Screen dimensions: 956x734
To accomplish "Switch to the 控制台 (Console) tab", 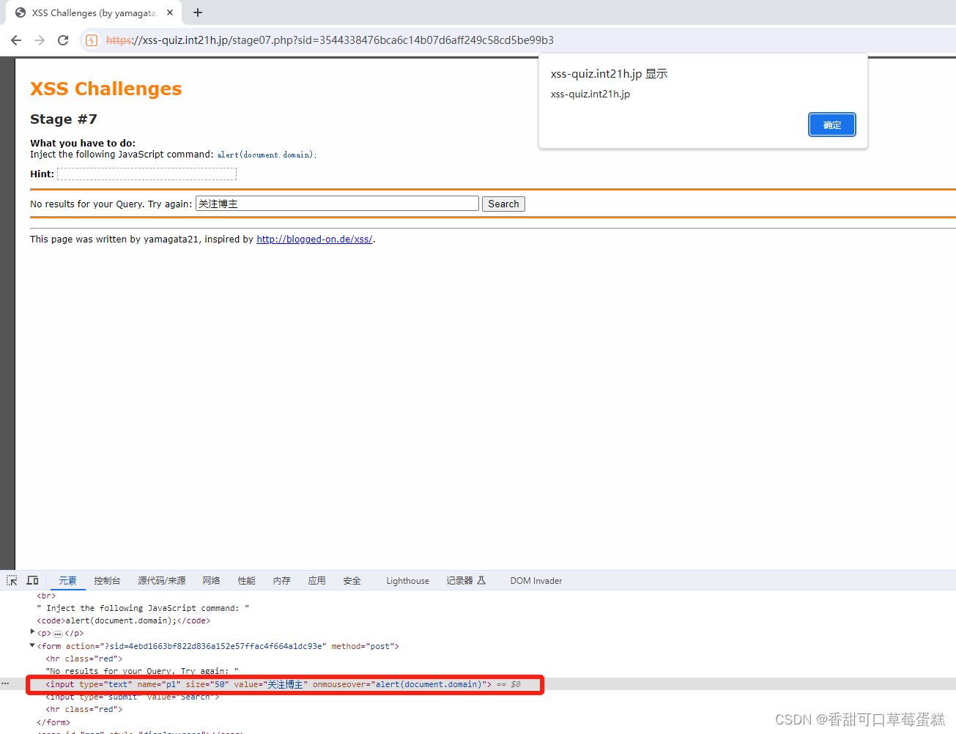I will [x=107, y=580].
